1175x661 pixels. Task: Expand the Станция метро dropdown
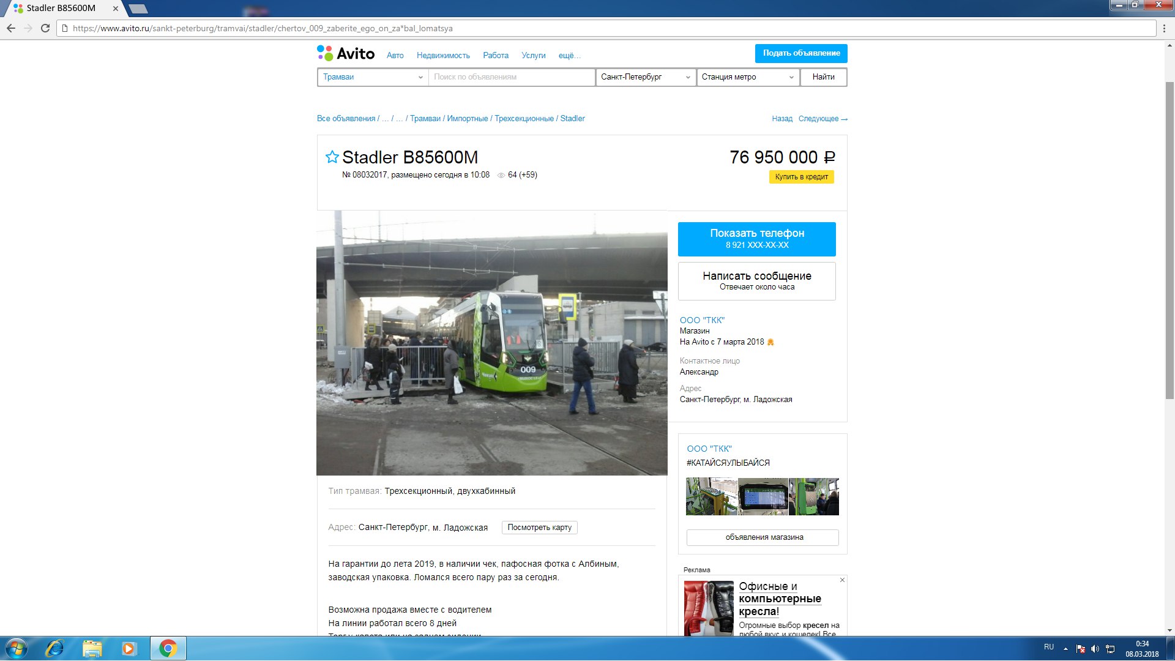coord(747,77)
